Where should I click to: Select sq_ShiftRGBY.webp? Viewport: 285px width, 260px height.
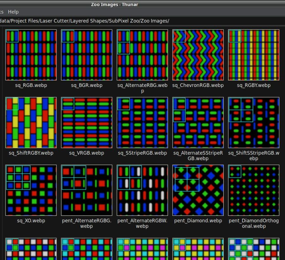tap(31, 122)
